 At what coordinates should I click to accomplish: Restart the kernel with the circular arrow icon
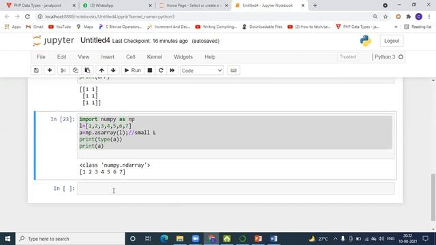tap(161, 70)
